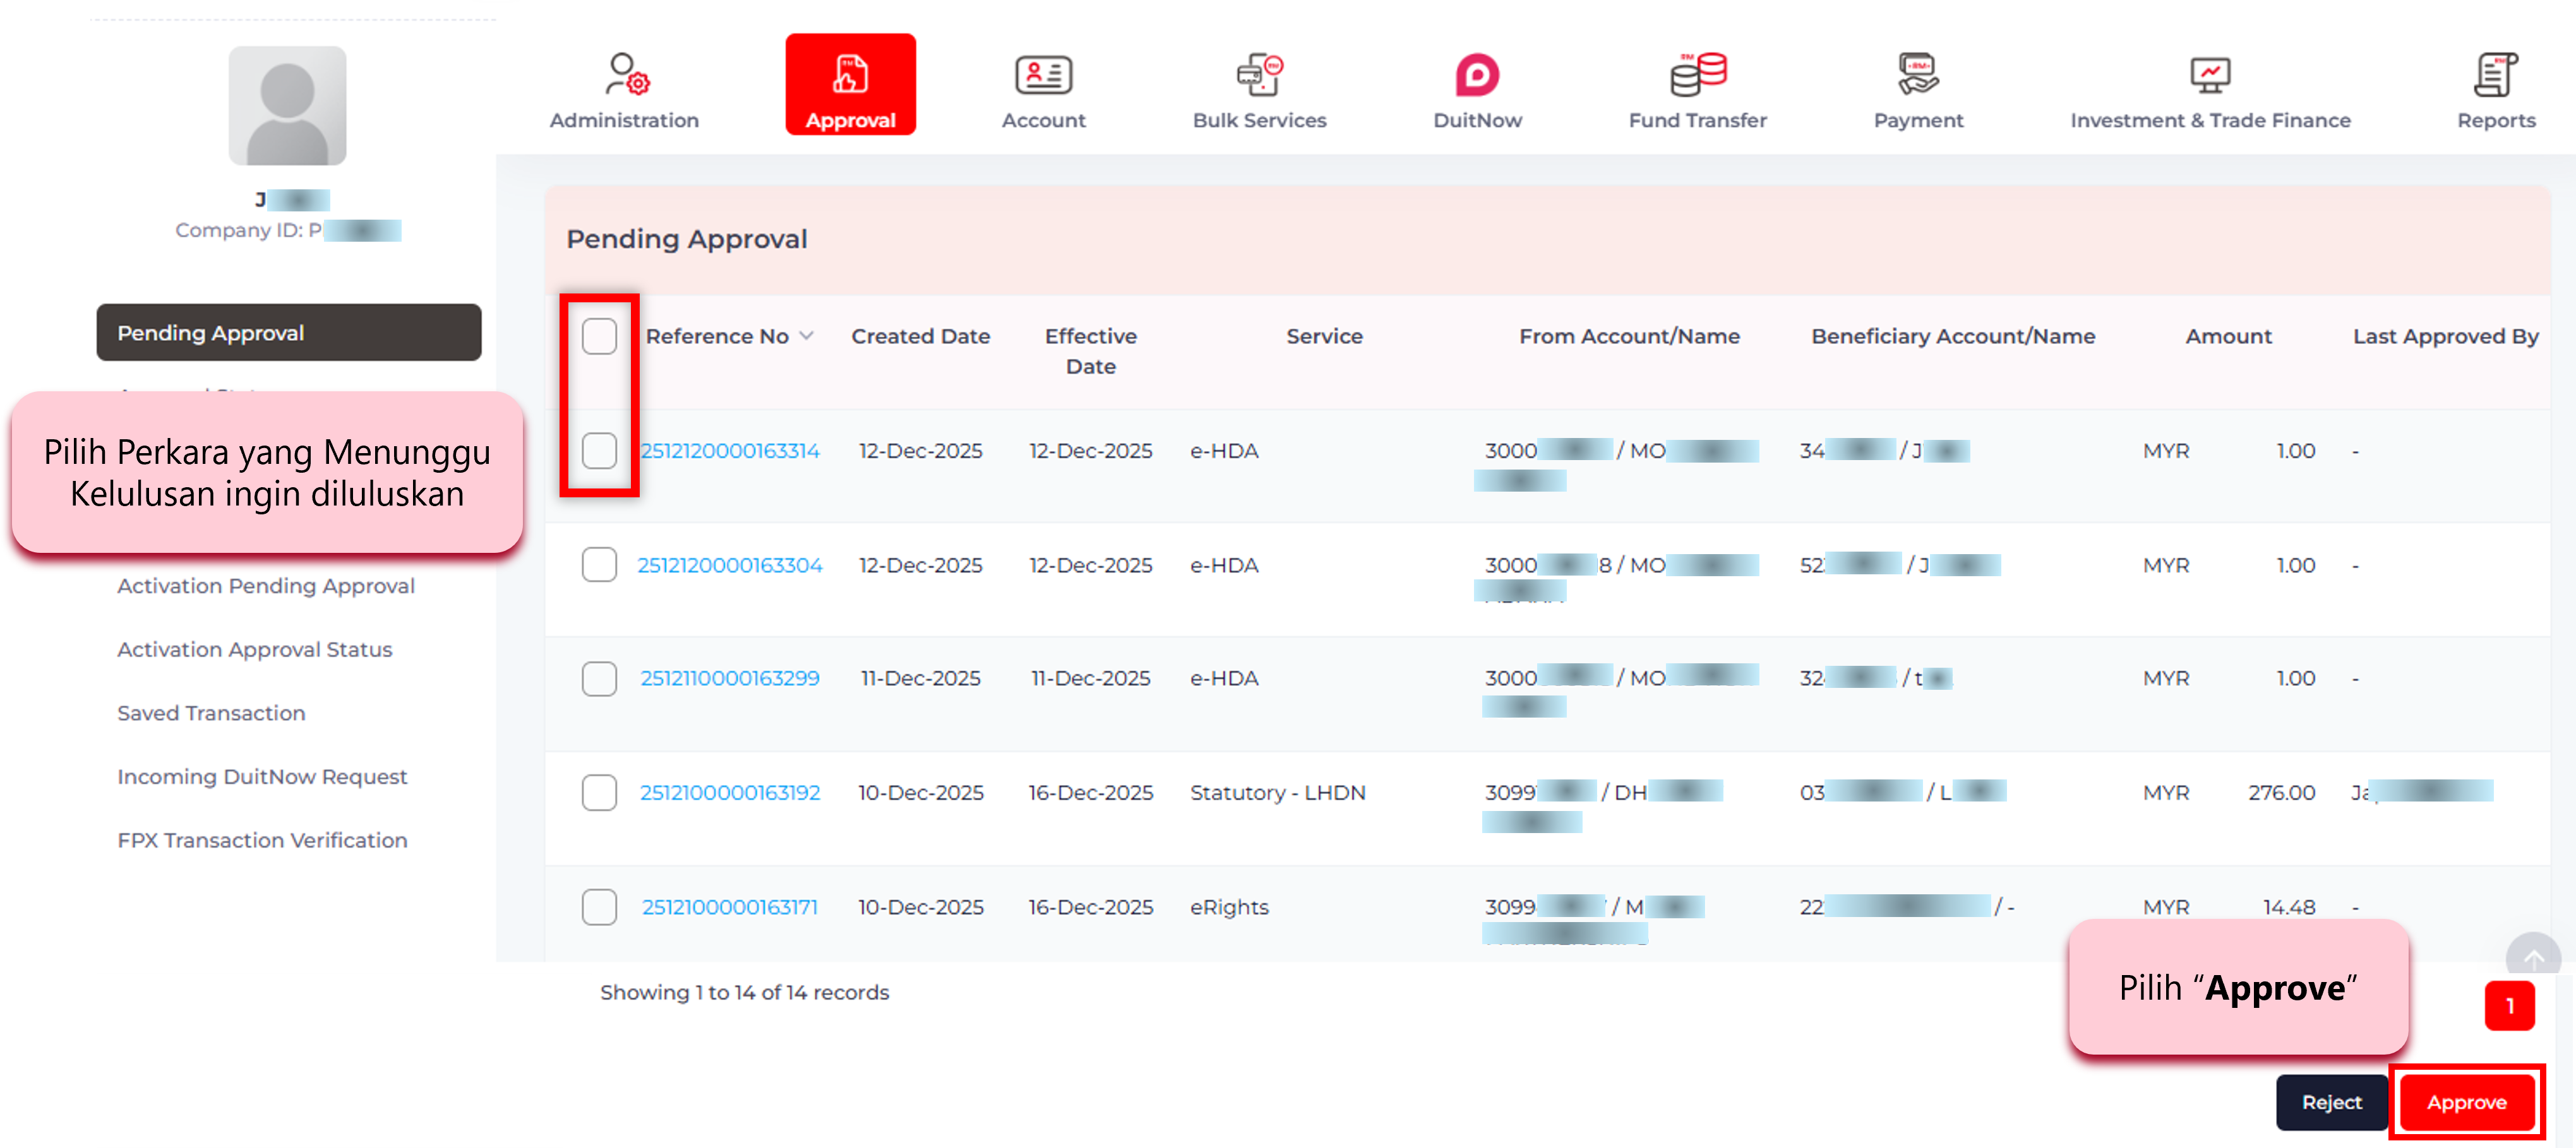Open reference link 2512100000163192
2576x1148 pixels.
730,792
